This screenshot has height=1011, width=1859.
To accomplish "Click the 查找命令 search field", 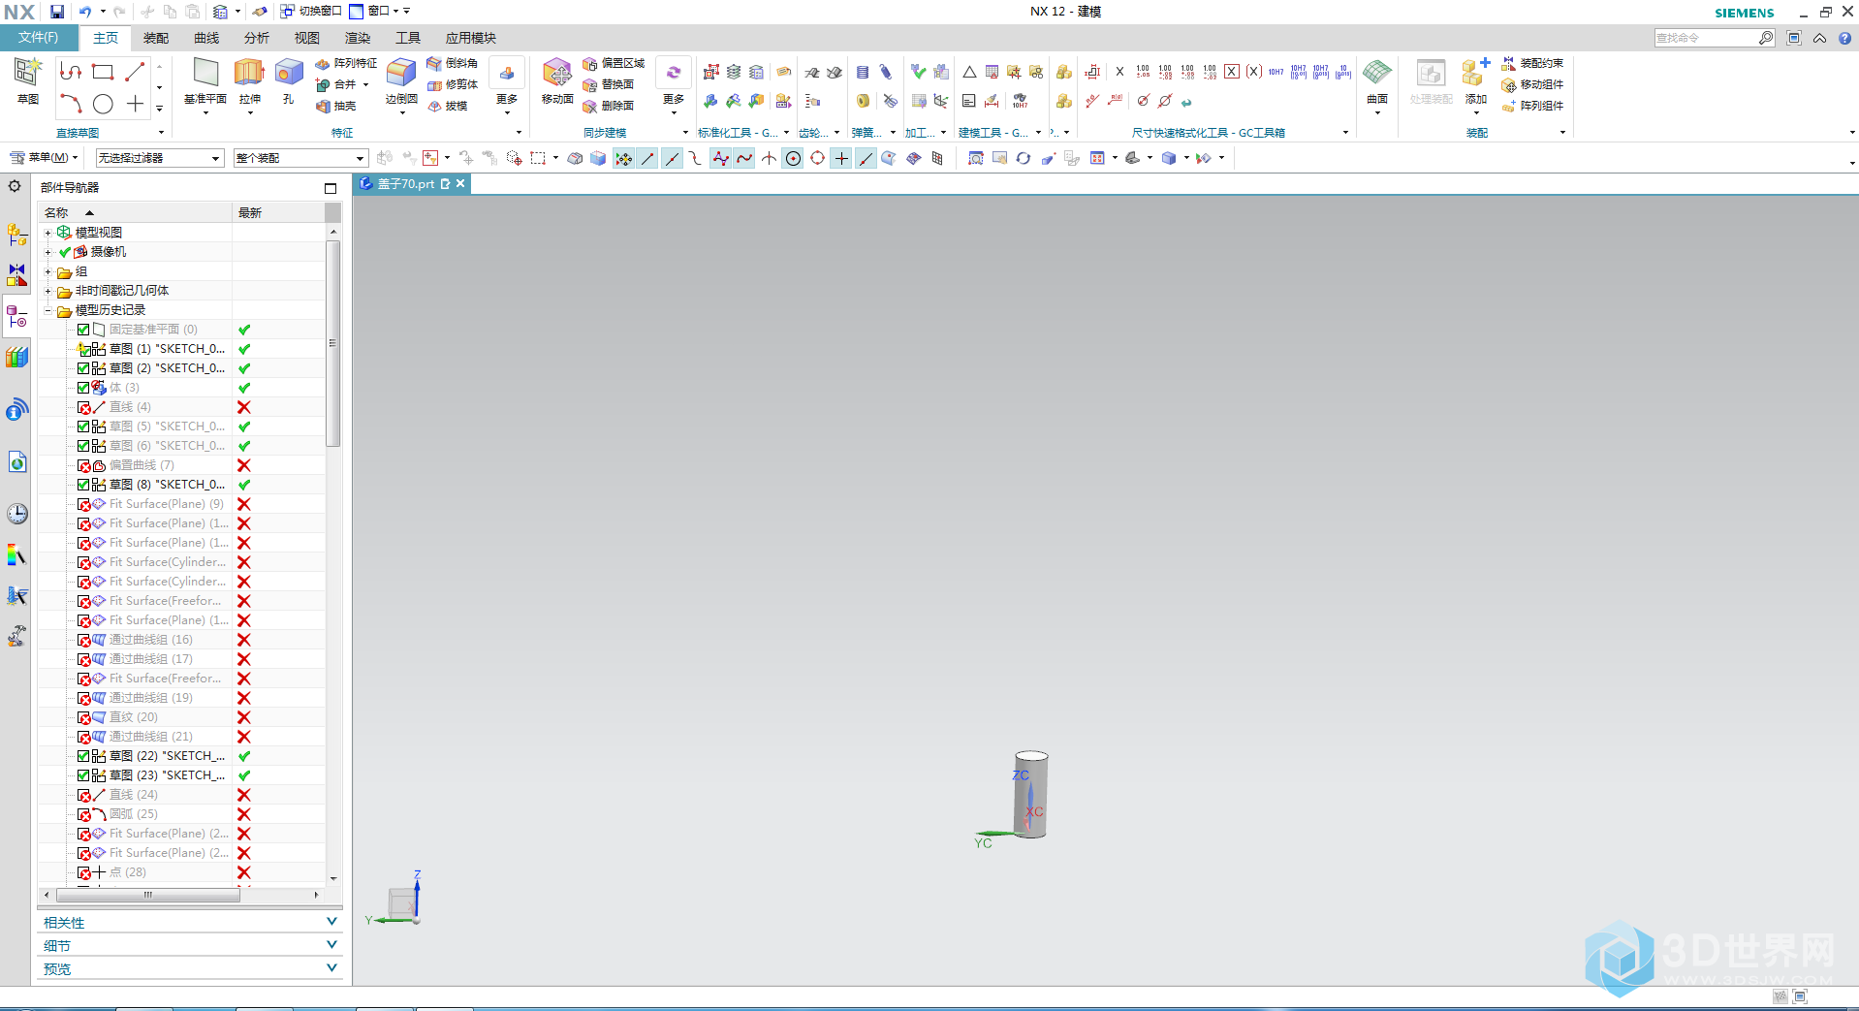I will click(x=1707, y=38).
